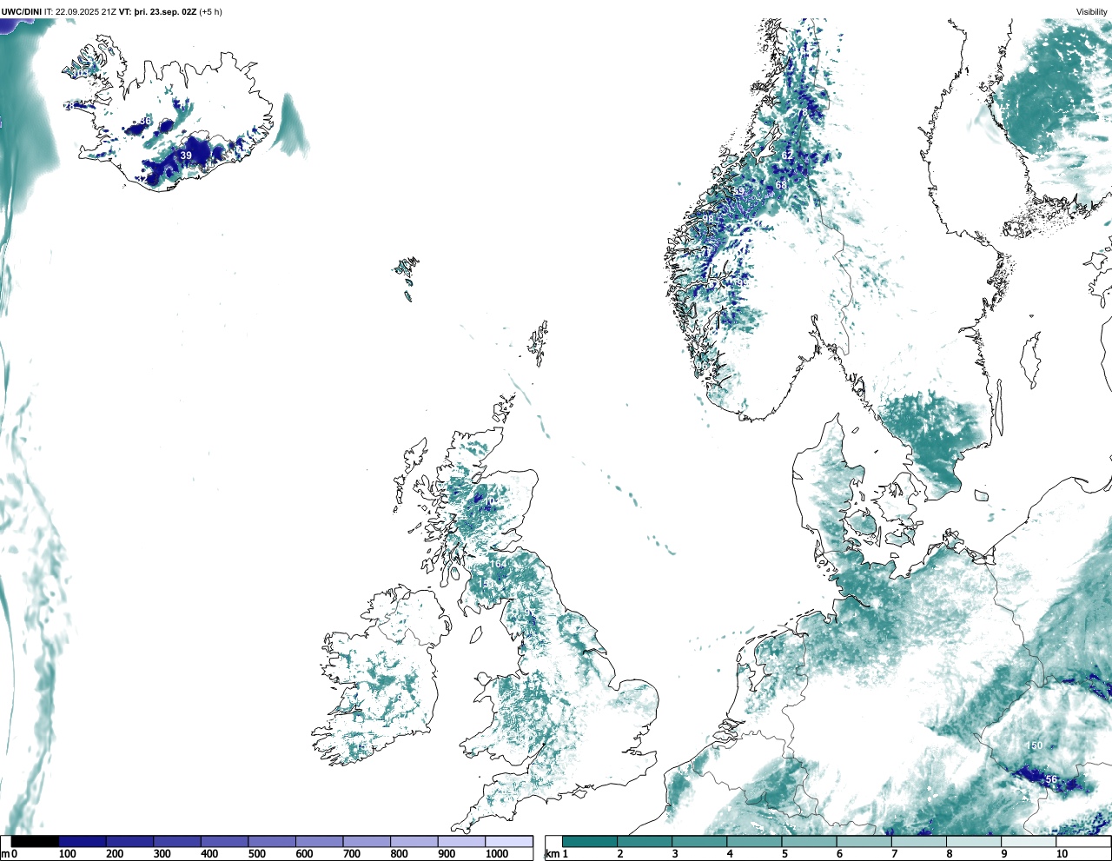Click the darkest blue 100–200 m legend swatch

point(83,841)
